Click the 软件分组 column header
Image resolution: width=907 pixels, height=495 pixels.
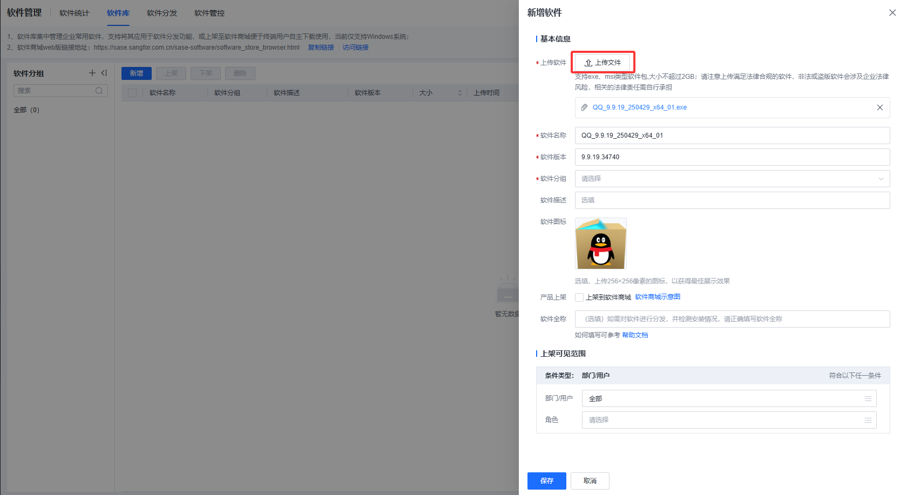[227, 93]
